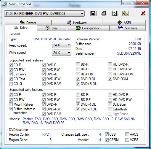
Task: Click the yellow gears settings icon
Action: click(x=125, y=13)
